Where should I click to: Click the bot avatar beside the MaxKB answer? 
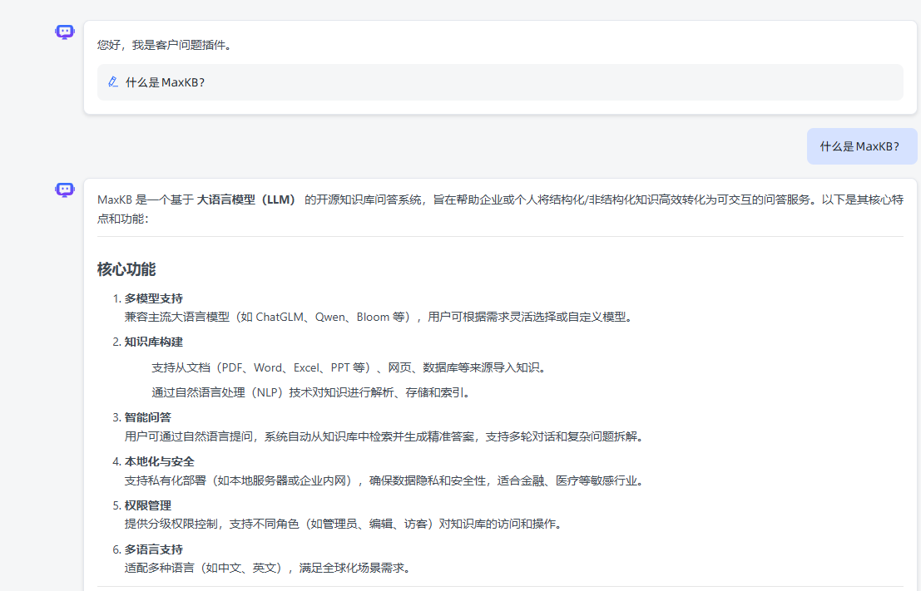[x=65, y=190]
